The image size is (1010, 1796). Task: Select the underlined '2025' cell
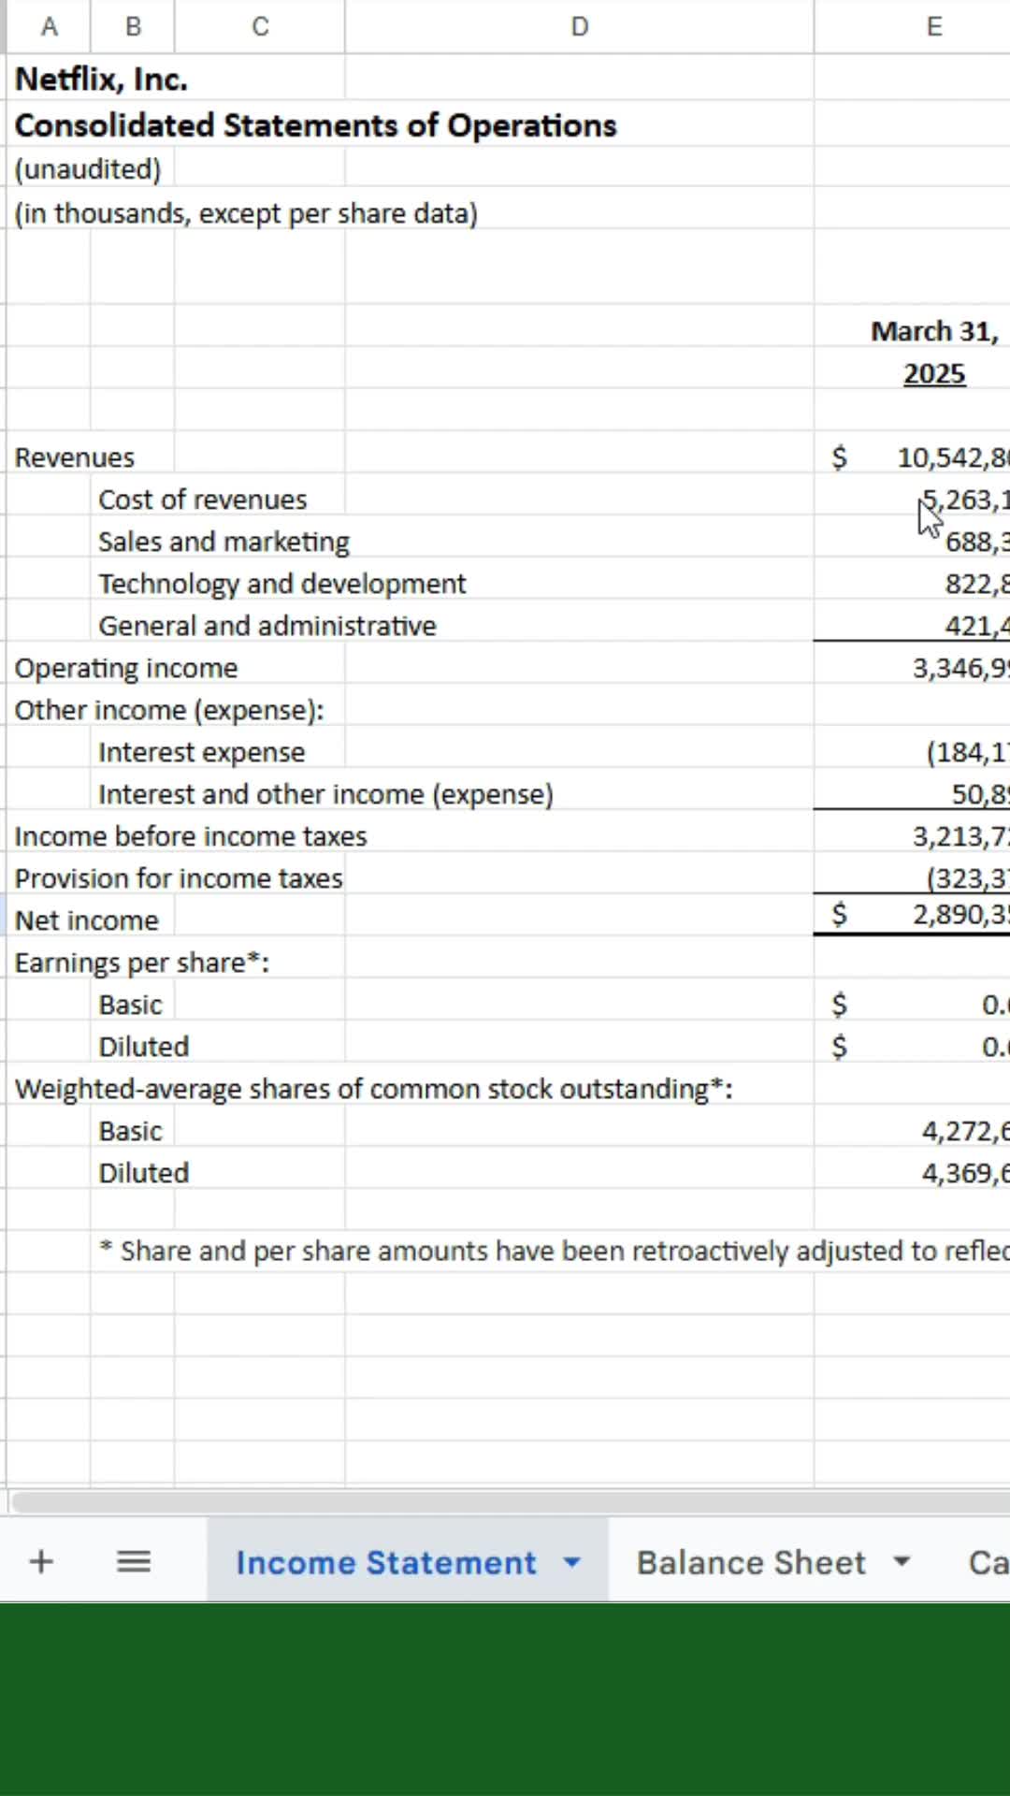coord(934,374)
